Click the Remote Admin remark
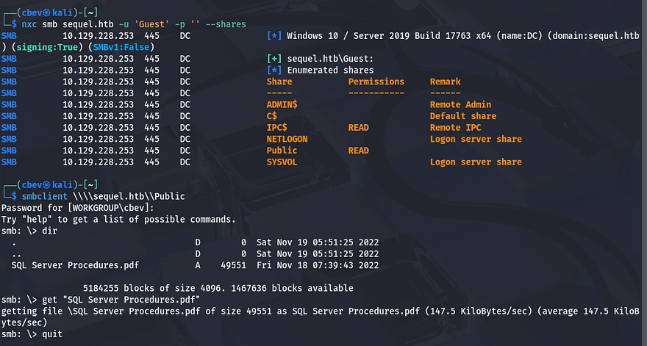Viewport: 647px width, 346px height. pyautogui.click(x=460, y=105)
